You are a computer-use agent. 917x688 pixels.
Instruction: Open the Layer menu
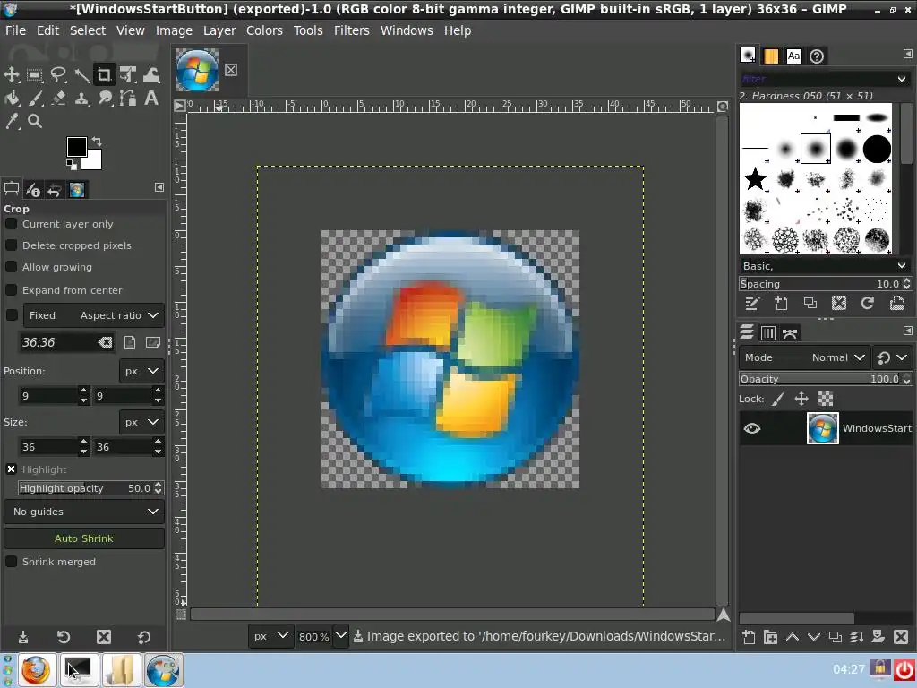pos(219,30)
